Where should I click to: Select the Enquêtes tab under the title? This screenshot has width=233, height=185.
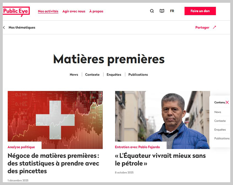click(x=114, y=75)
